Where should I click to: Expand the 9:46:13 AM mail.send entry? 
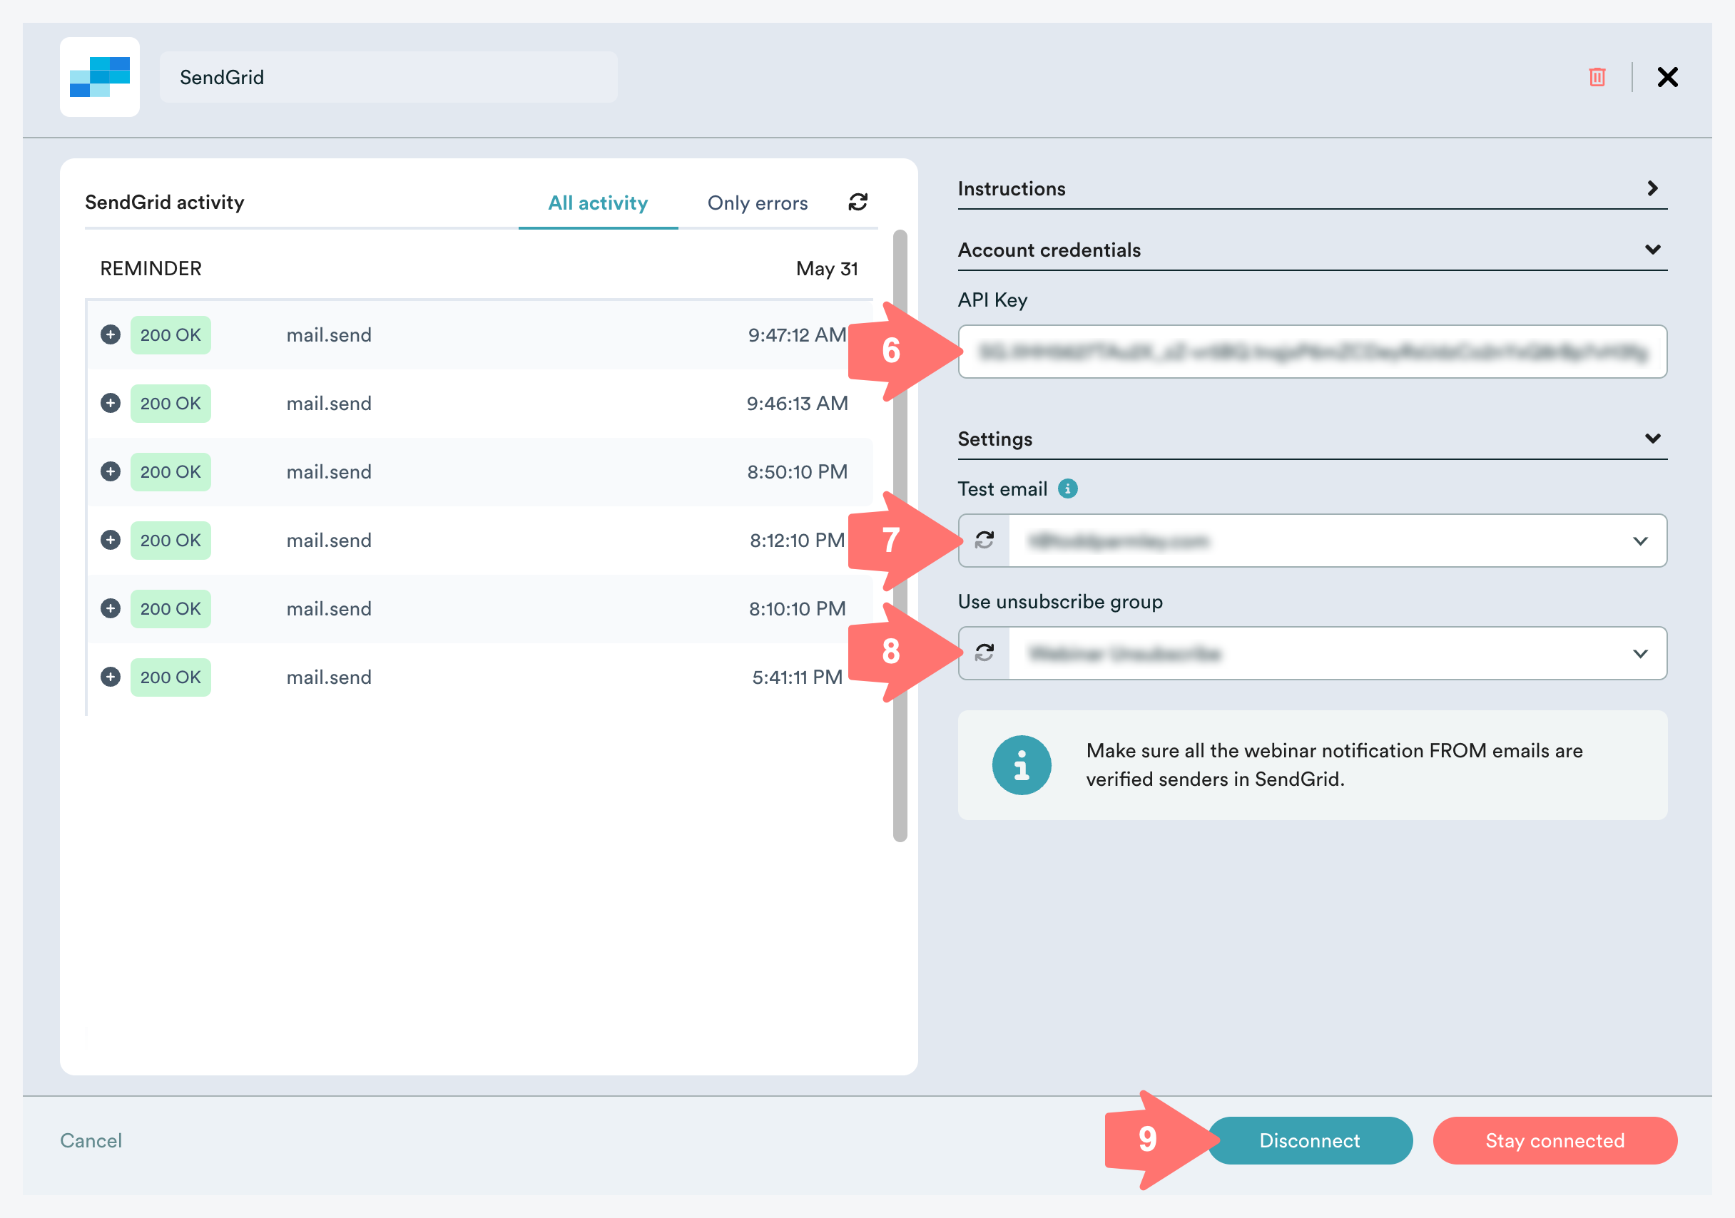point(111,403)
